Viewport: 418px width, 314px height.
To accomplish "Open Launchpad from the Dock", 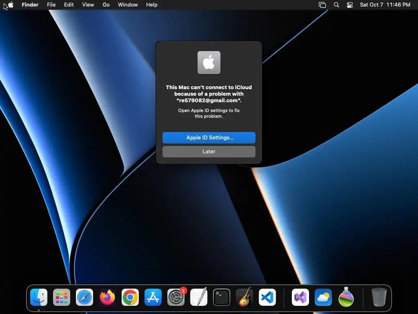I will tap(62, 297).
